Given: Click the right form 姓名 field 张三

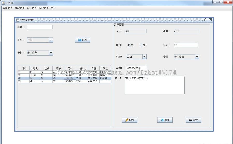Looking at the screenshot, I should pos(186,31).
